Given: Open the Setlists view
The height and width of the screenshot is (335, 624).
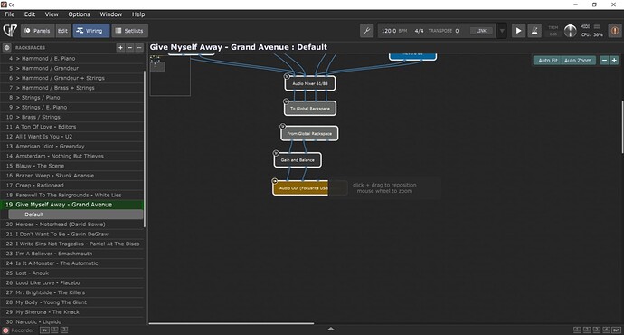Looking at the screenshot, I should 129,31.
